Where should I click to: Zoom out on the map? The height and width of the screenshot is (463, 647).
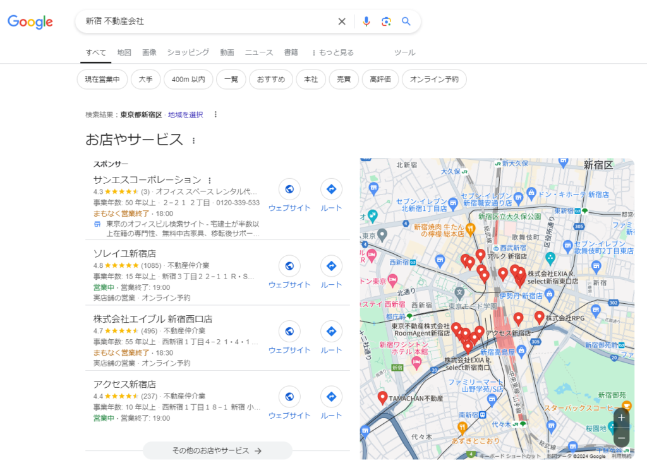[x=622, y=438]
